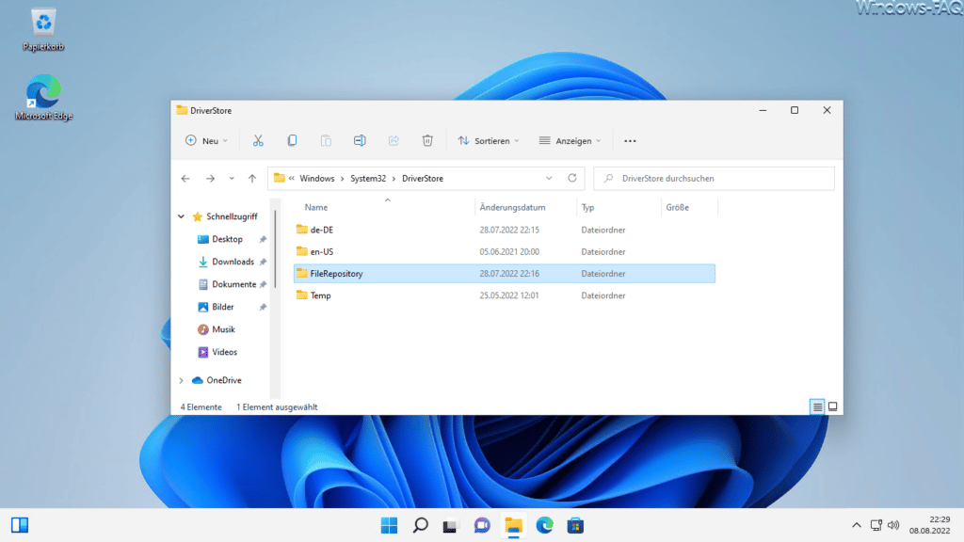Image resolution: width=964 pixels, height=542 pixels.
Task: Select Musik in navigation pane
Action: coord(223,329)
